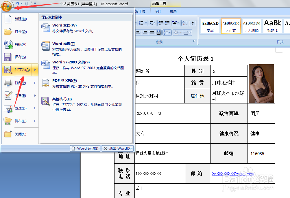Toggle right alignment in paragraph group
The height and width of the screenshot is (198, 290).
tap(145, 33)
